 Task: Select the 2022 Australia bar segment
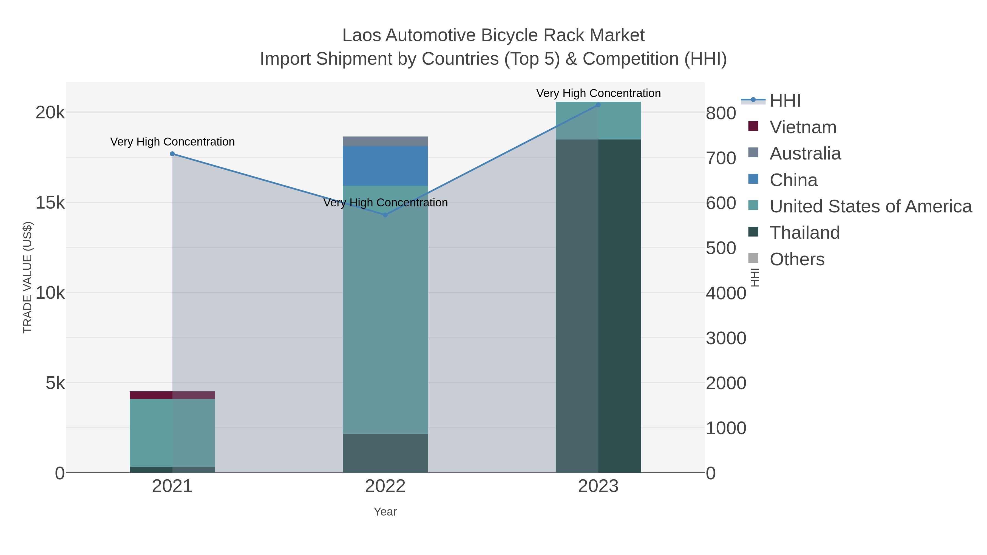coord(385,141)
